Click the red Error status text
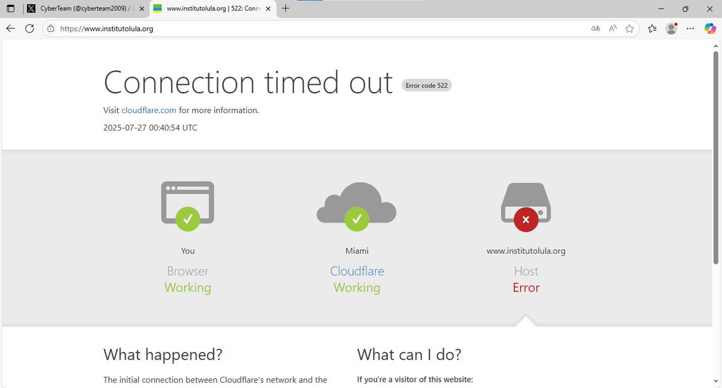 [526, 288]
